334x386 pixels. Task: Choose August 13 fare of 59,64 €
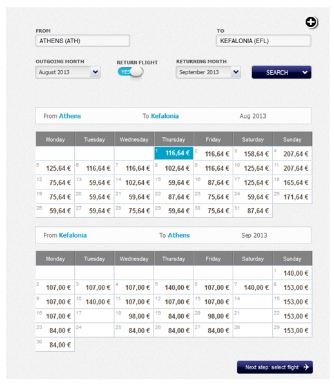pyautogui.click(x=94, y=182)
